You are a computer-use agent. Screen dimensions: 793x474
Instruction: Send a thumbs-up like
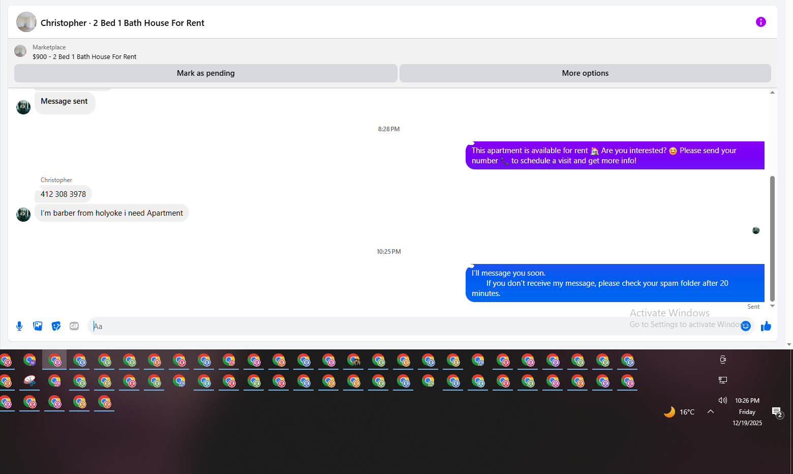click(x=766, y=326)
